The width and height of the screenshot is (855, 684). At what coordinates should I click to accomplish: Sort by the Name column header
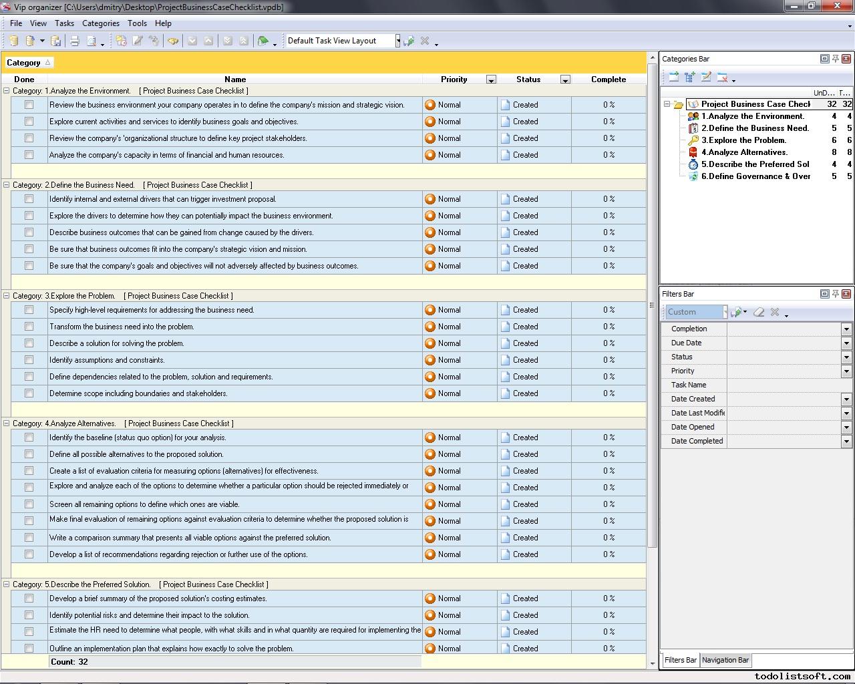tap(235, 79)
